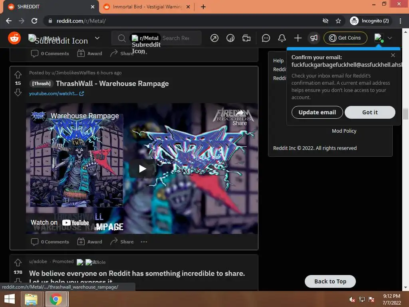Go back to previous page
This screenshot has height=307, width=409.
coord(9,21)
